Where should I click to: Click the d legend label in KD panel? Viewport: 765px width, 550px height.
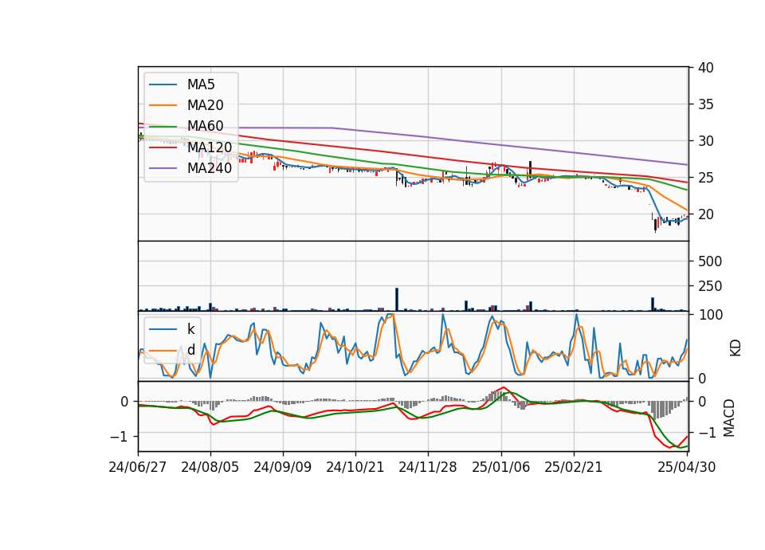click(x=190, y=350)
